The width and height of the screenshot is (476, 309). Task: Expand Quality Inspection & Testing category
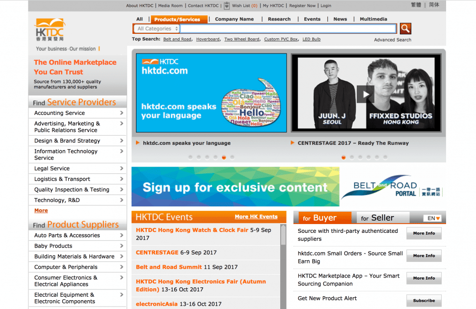tap(78, 190)
